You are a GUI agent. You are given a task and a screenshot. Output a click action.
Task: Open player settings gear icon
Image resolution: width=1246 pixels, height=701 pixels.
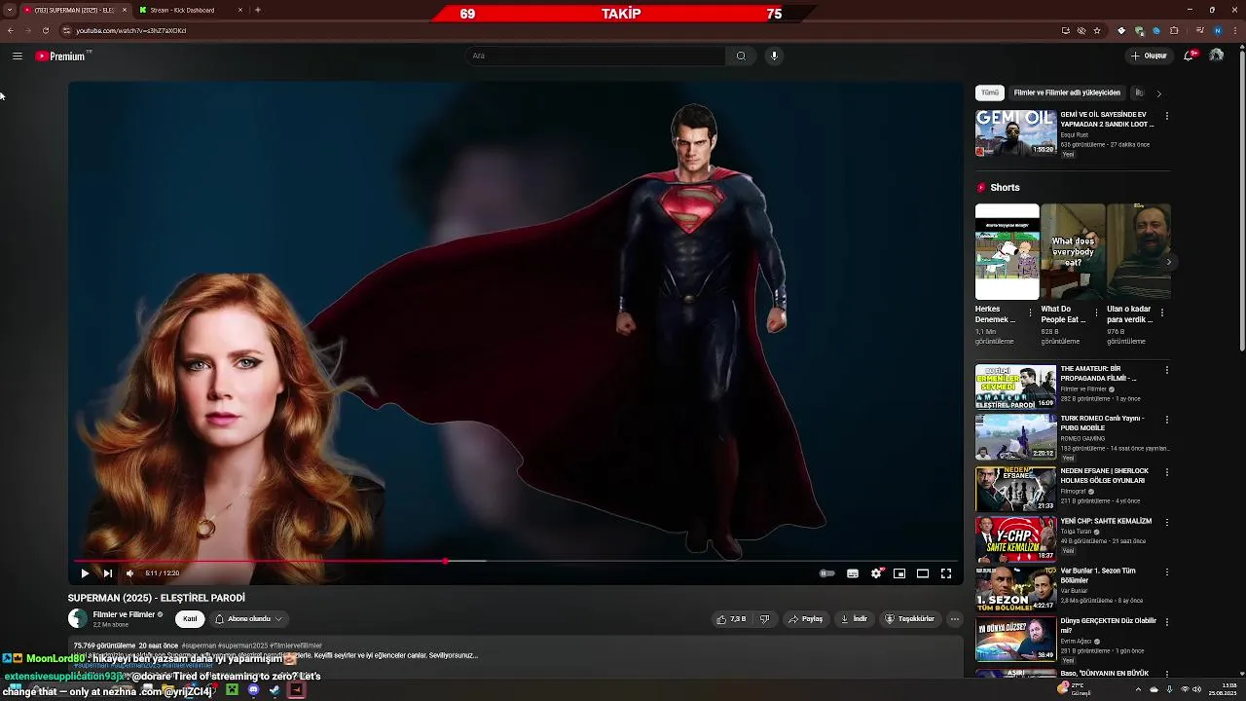[x=876, y=573]
